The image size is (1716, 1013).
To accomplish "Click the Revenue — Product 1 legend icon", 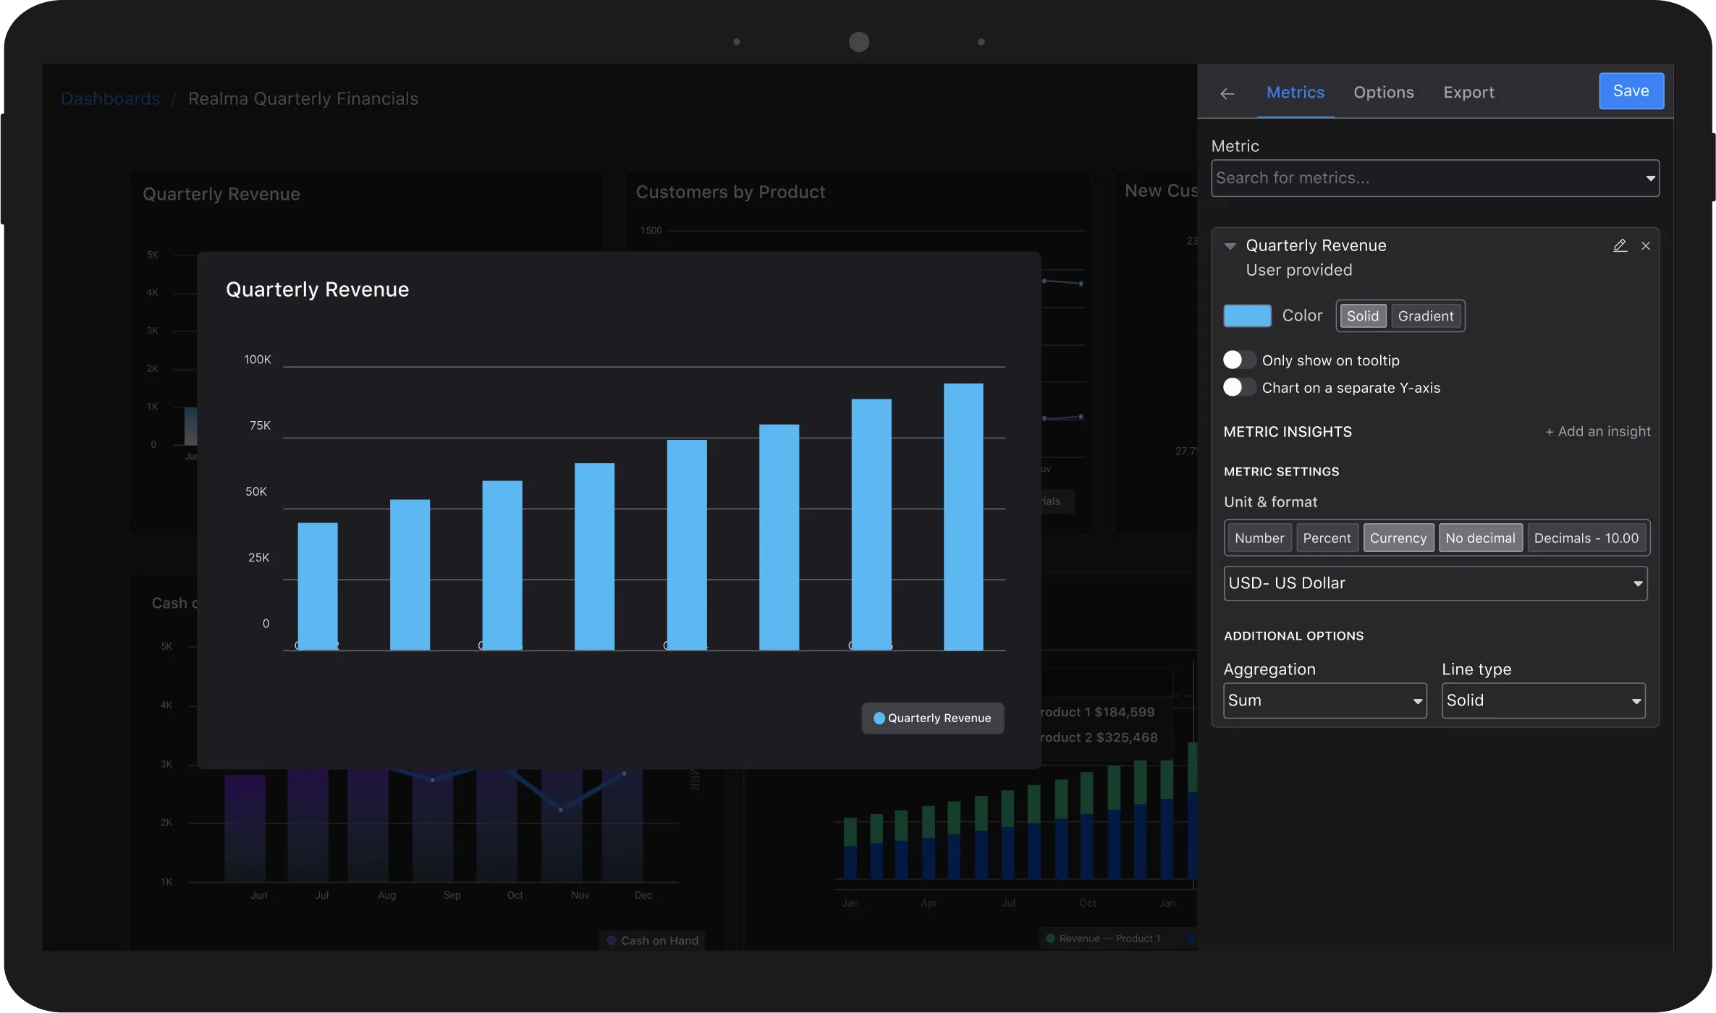I will tap(1050, 938).
